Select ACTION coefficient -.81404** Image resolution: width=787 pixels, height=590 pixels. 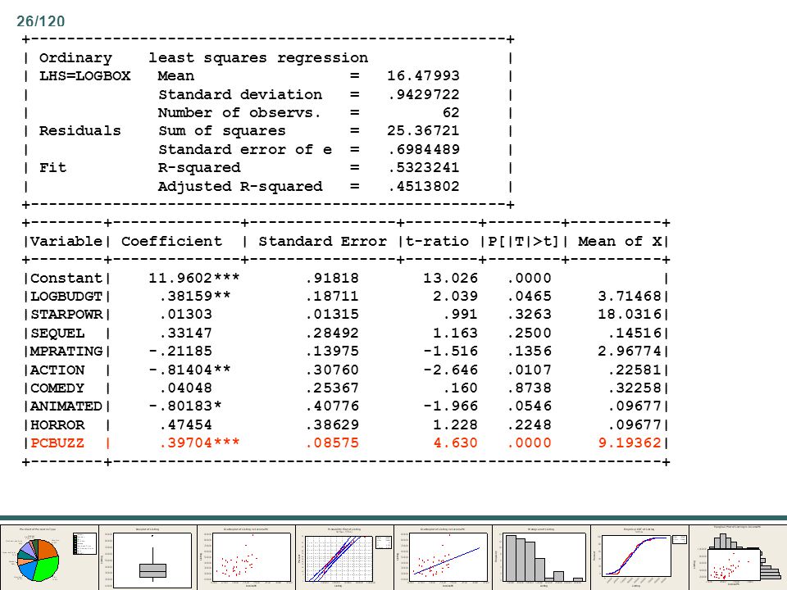[x=189, y=370]
